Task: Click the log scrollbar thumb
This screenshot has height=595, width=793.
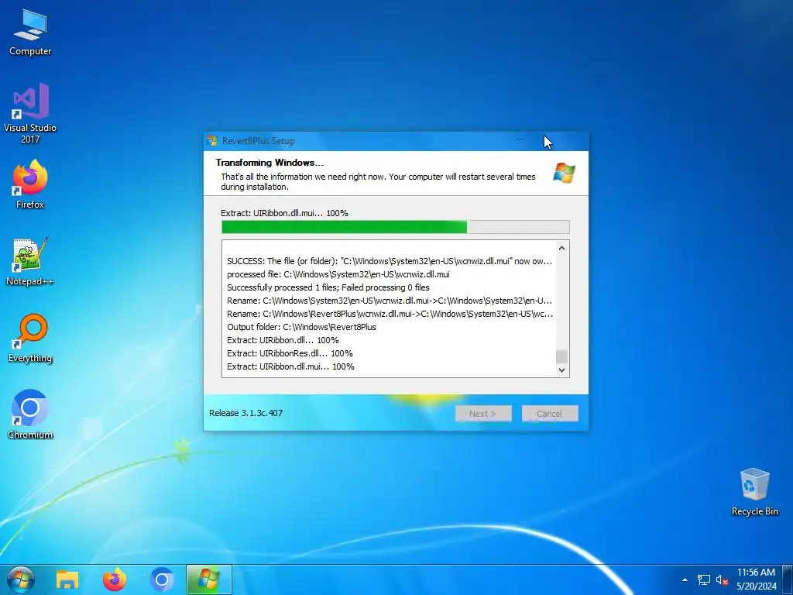Action: coord(561,356)
